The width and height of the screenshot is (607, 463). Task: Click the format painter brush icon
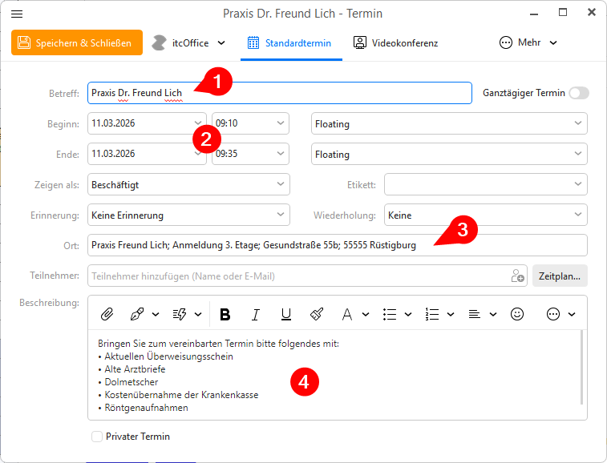[x=316, y=315]
